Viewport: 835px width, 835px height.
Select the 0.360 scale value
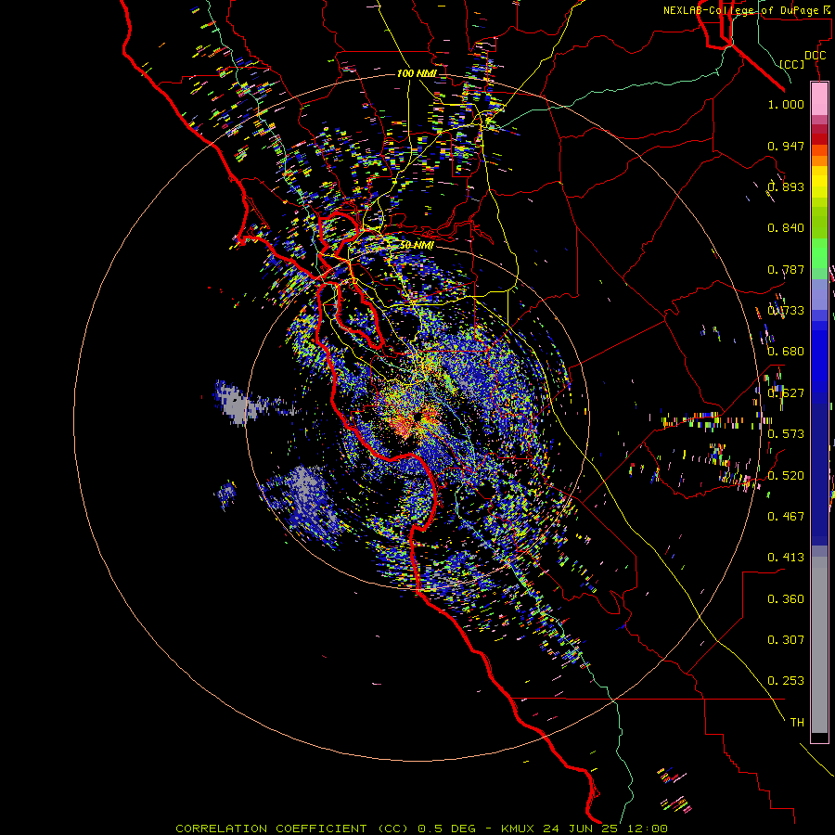tap(786, 599)
